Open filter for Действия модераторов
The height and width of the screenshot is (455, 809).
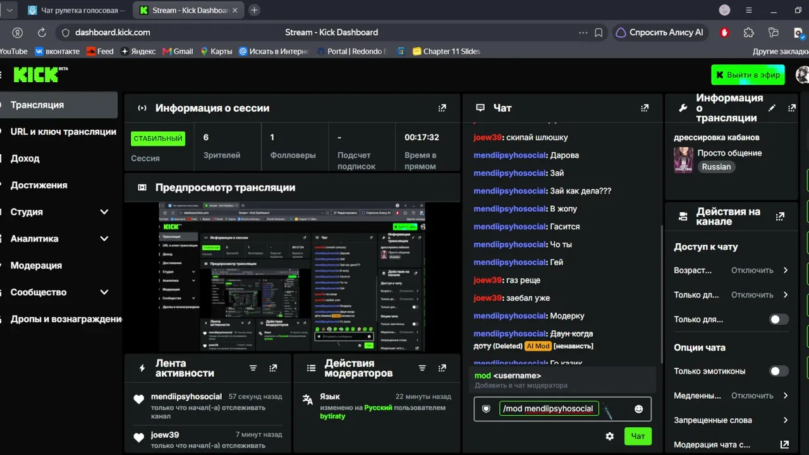click(x=422, y=368)
